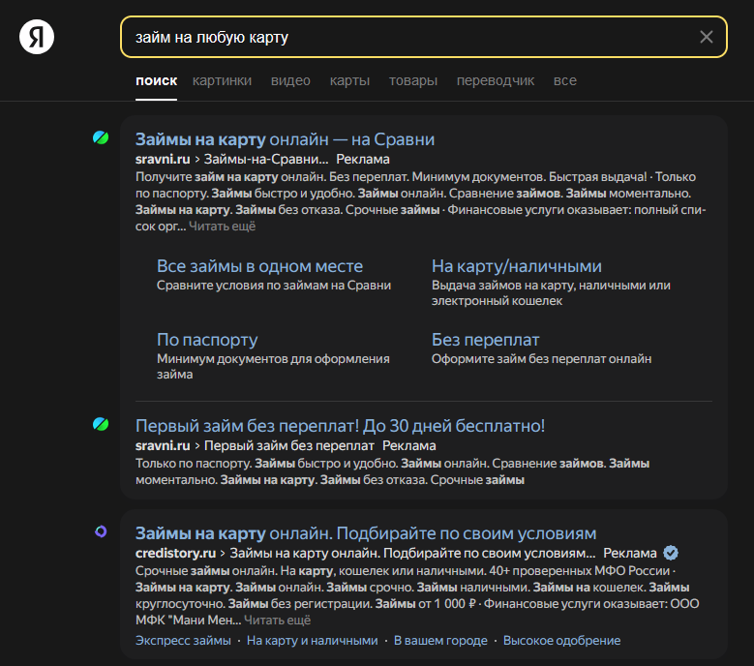754x666 pixels.
Task: Click description 'Оформите займ без переплат онлайн'
Action: tap(541, 359)
